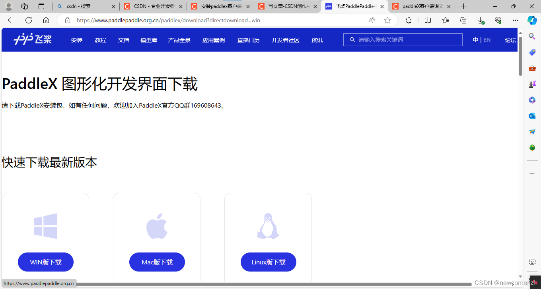Close the 飞桨PaddlePaddle tab

coord(382,7)
